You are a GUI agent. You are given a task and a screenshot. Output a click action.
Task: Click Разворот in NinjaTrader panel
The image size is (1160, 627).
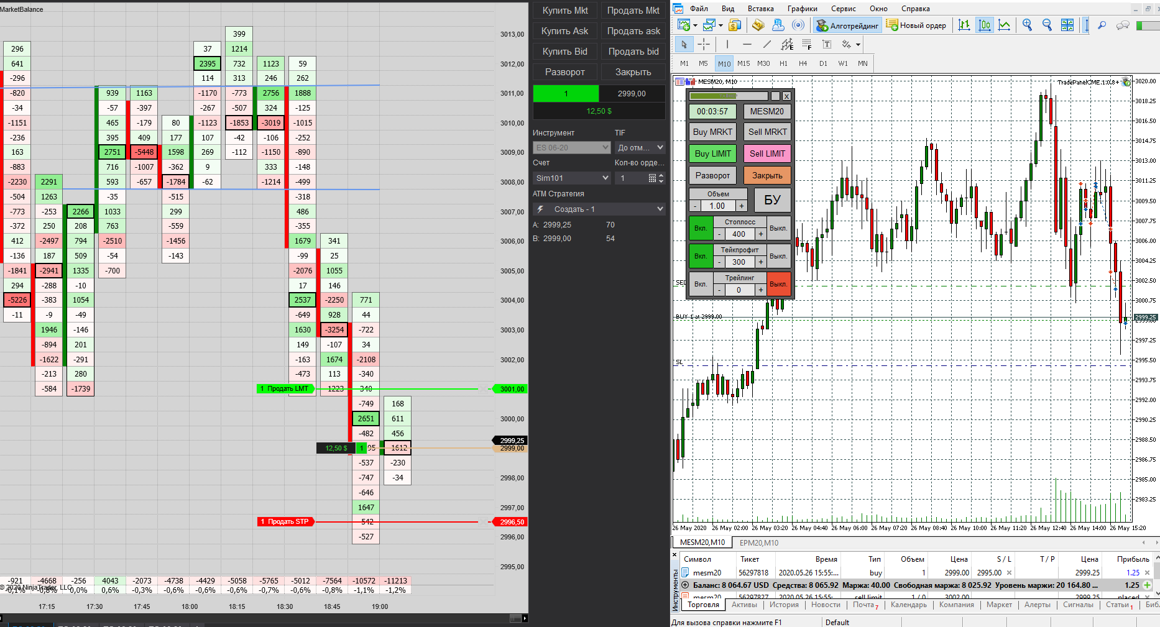point(565,72)
